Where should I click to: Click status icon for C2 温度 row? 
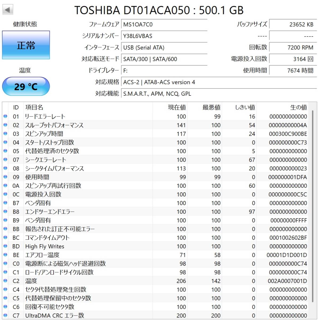(x=5, y=281)
